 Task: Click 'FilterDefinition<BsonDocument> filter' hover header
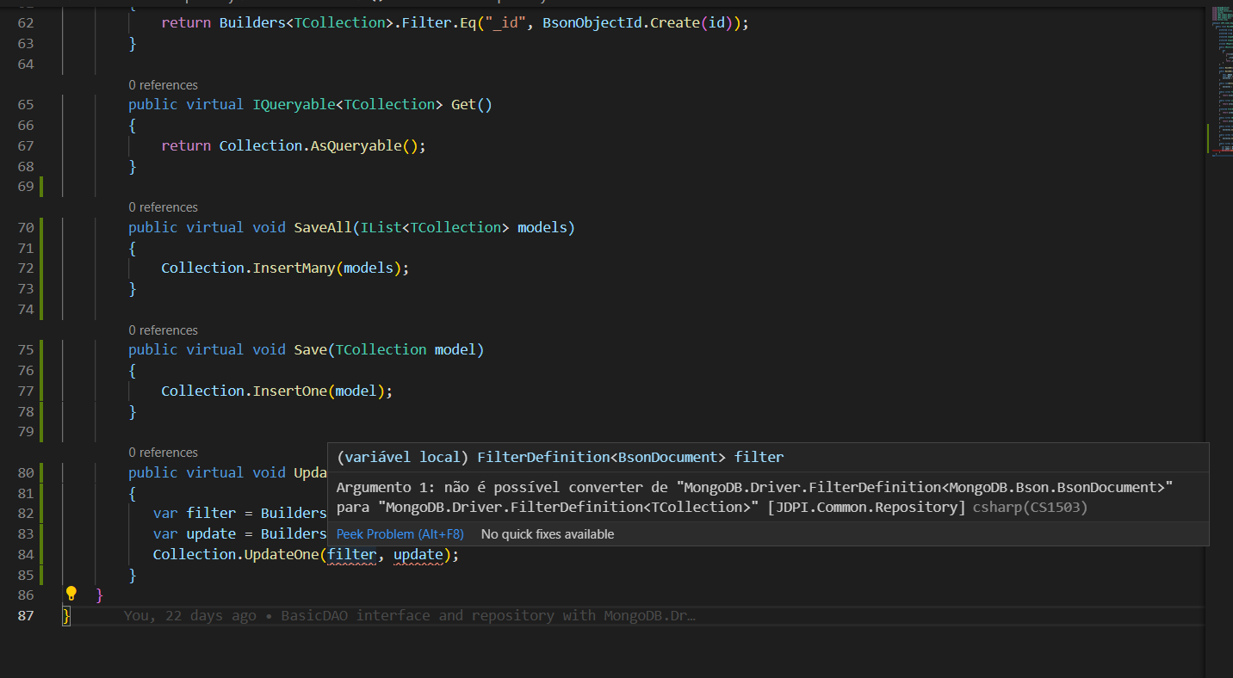coord(630,457)
